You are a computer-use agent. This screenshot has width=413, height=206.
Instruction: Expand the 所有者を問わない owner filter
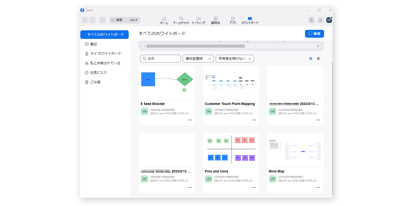tap(234, 59)
